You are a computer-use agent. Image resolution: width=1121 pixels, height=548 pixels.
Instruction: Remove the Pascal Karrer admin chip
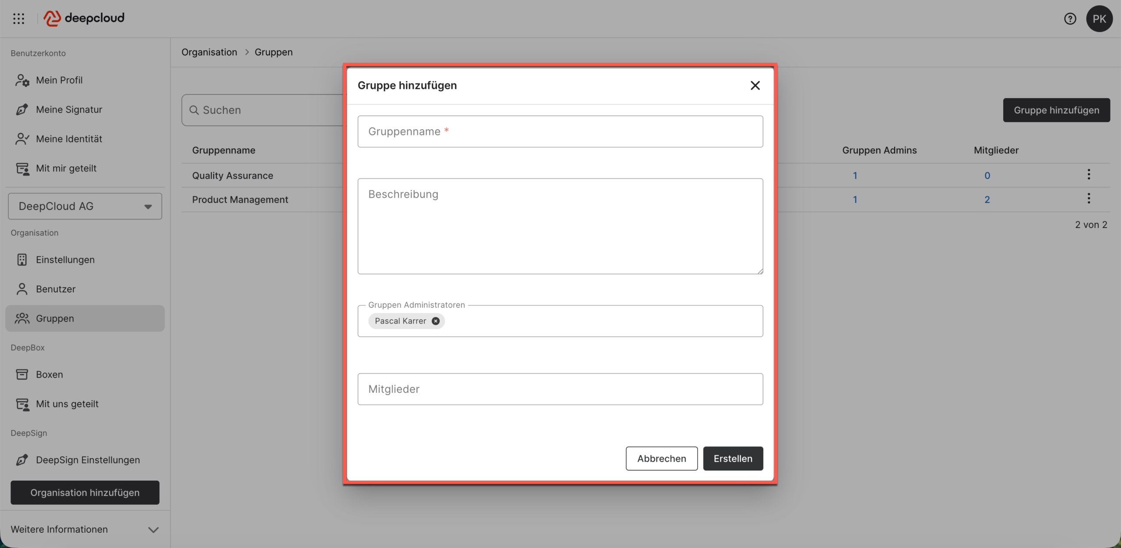(435, 321)
